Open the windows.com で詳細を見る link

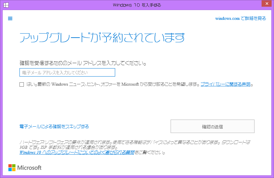[240, 18]
